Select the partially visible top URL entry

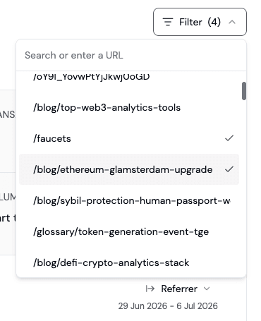[x=129, y=77]
